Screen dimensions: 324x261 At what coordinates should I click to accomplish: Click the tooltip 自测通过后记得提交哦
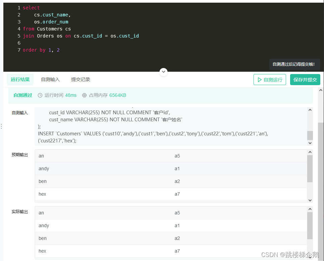(x=295, y=64)
